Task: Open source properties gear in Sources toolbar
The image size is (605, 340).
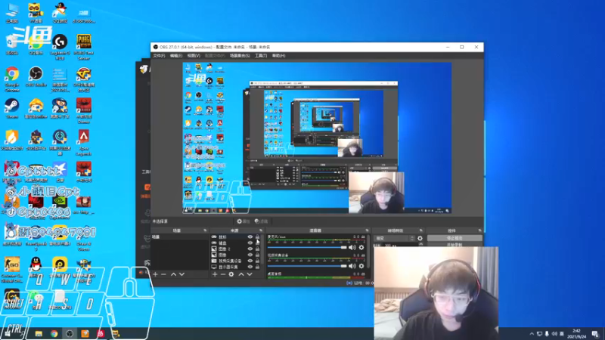Action: pyautogui.click(x=231, y=274)
